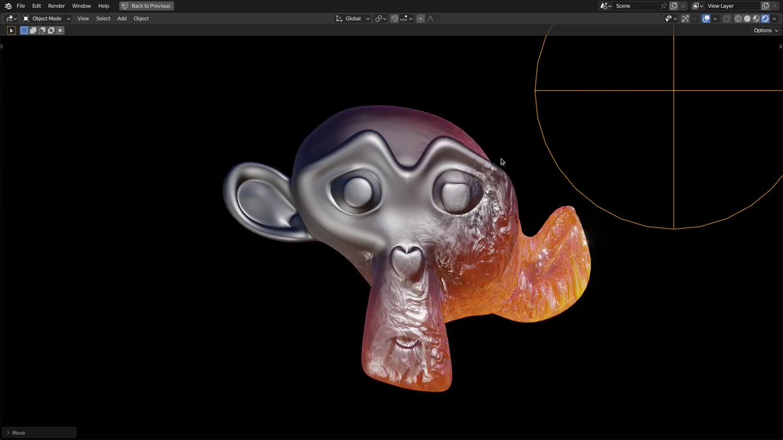
Task: Choose the Invert selection mode icon
Action: 51,31
